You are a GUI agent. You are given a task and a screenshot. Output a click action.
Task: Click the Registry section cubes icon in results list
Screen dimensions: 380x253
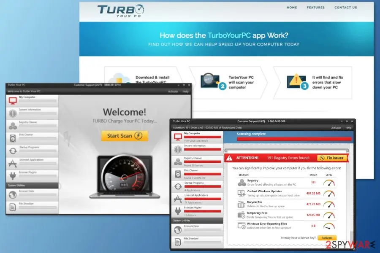click(242, 183)
